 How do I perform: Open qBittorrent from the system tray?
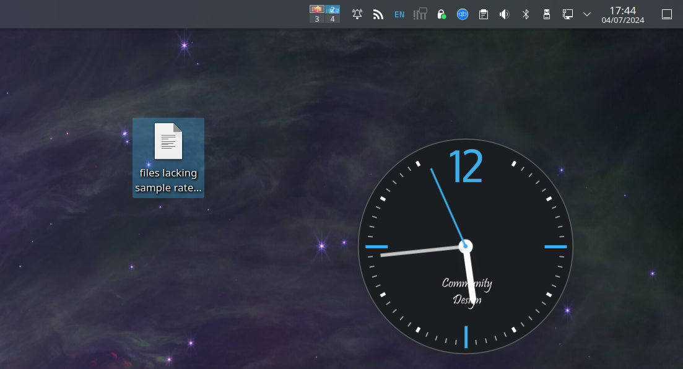point(463,14)
